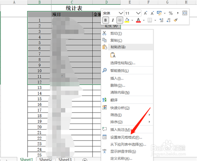Click the cell containing 16

tap(39, 104)
